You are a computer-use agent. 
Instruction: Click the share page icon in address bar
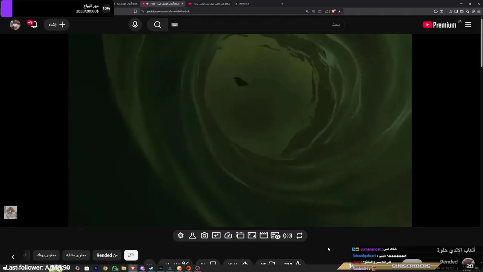pos(326,11)
